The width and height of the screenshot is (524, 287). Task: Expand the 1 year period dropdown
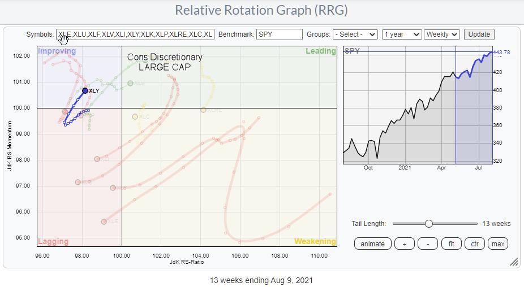pyautogui.click(x=401, y=34)
